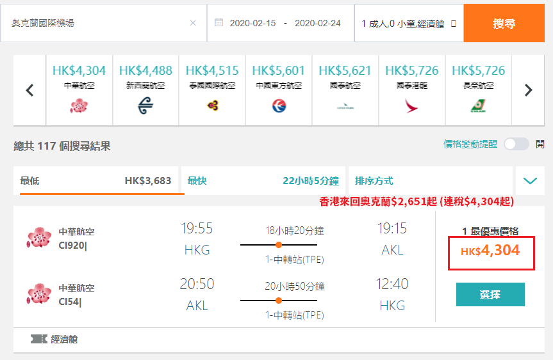This screenshot has width=553, height=360.
Task: Click the 奧克蘭國際機場 destination input
Action: pos(103,23)
